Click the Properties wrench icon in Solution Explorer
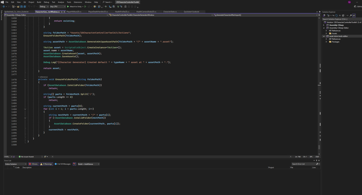This screenshot has height=195, width=362. 351,15
